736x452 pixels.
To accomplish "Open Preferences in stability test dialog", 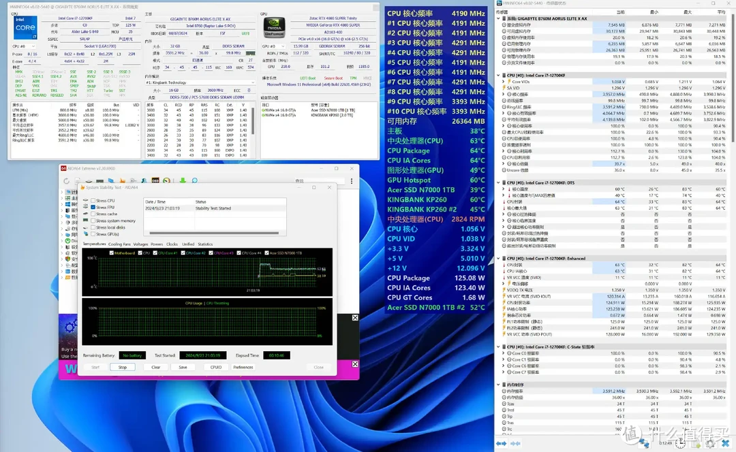I will coord(243,367).
